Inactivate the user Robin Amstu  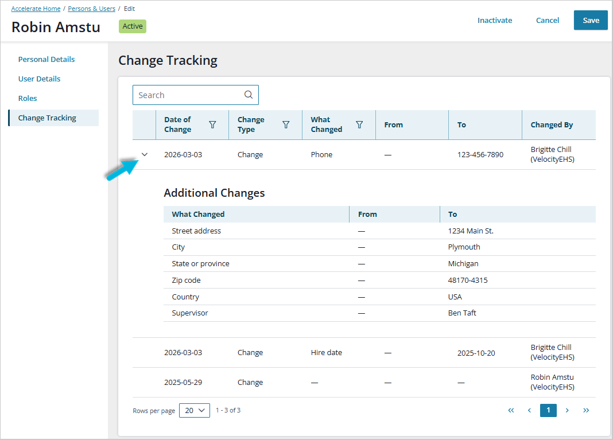[x=495, y=20]
